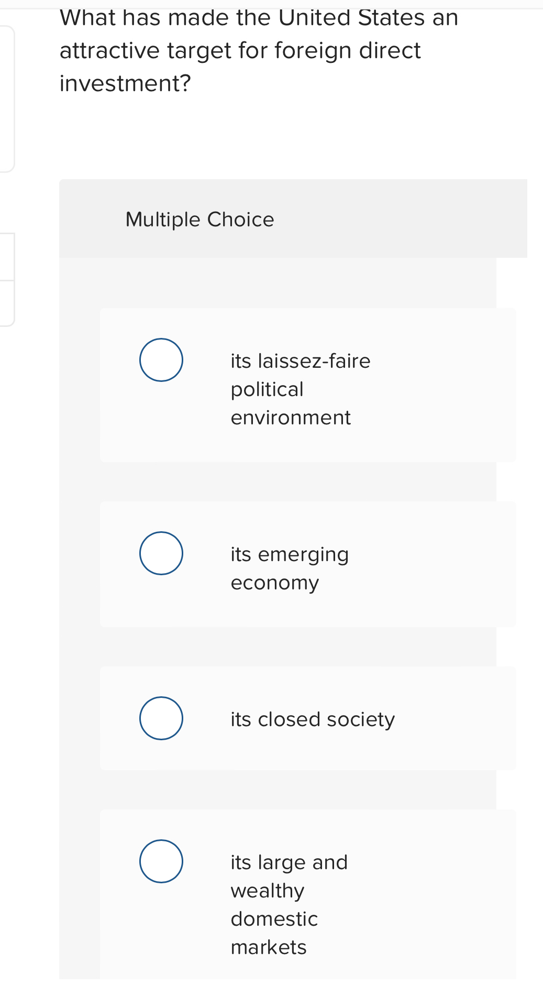
Task: Select the radio button for its closed society
Action: coord(161,718)
